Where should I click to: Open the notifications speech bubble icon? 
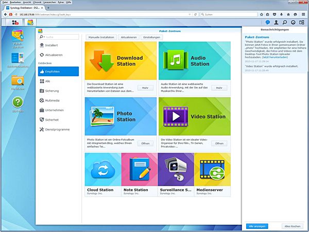[x=267, y=23]
